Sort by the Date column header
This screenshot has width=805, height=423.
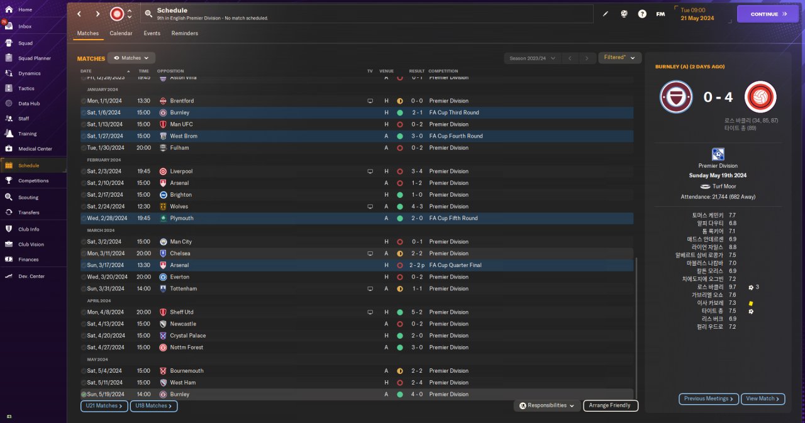86,71
